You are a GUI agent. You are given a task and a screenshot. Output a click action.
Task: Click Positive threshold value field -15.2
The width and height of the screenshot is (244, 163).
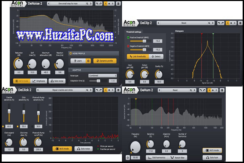pos(158,41)
